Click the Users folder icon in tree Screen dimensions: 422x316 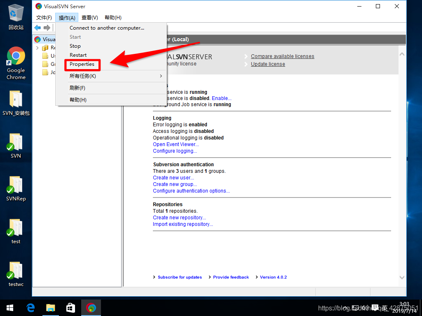(x=45, y=56)
